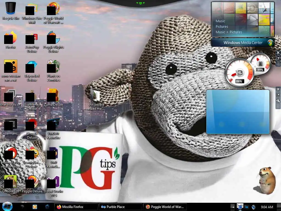The height and width of the screenshot is (211, 281).
Task: Open the Windows Start orb
Action: tap(7, 206)
